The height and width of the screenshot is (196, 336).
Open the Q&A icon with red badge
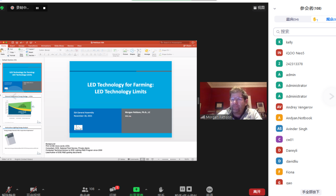pyautogui.click(x=113, y=190)
